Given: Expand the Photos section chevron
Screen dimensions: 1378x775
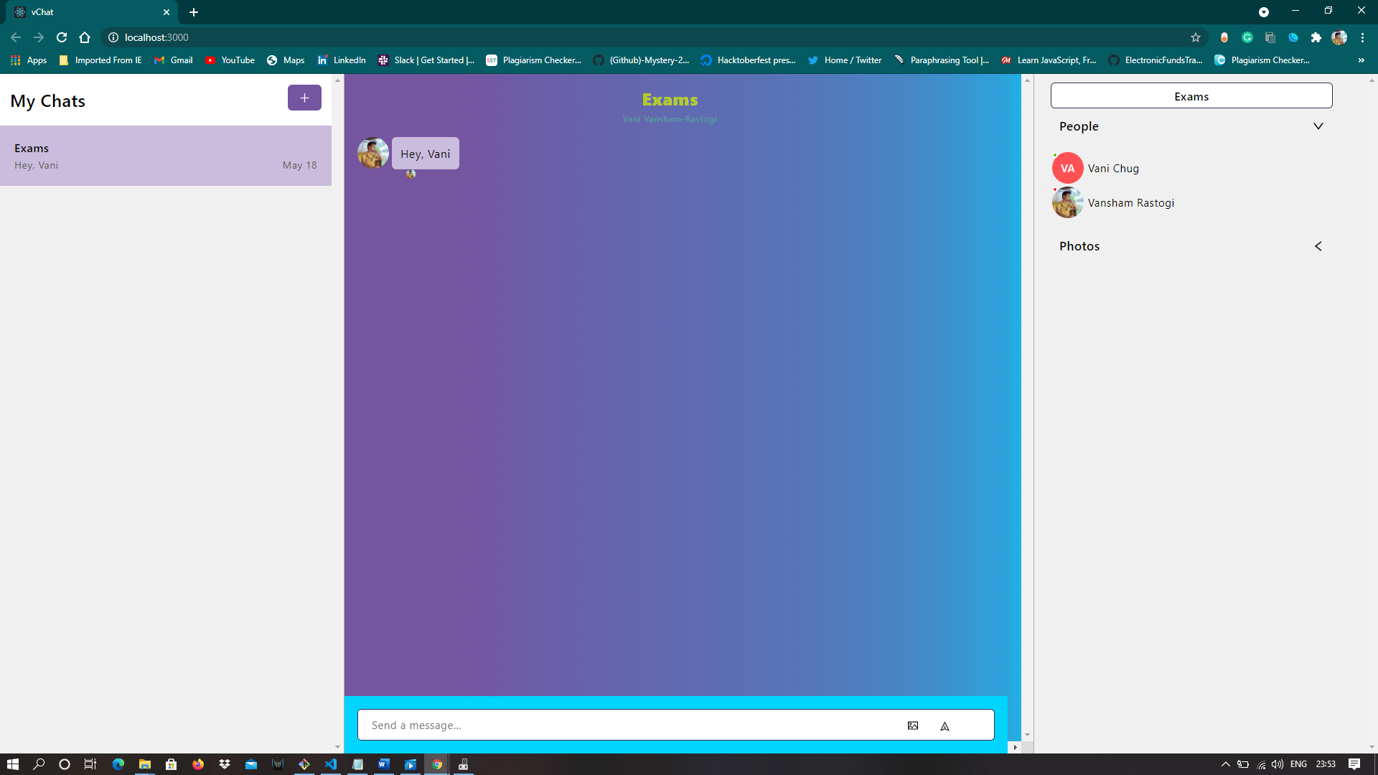Looking at the screenshot, I should pos(1318,246).
